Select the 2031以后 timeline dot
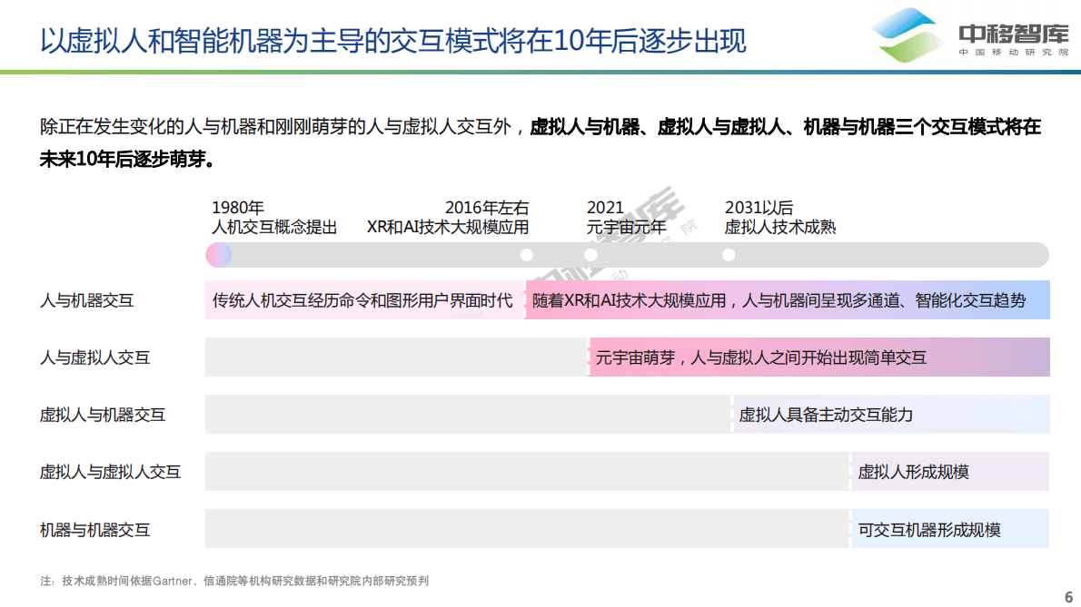This screenshot has height=607, width=1081. [727, 255]
